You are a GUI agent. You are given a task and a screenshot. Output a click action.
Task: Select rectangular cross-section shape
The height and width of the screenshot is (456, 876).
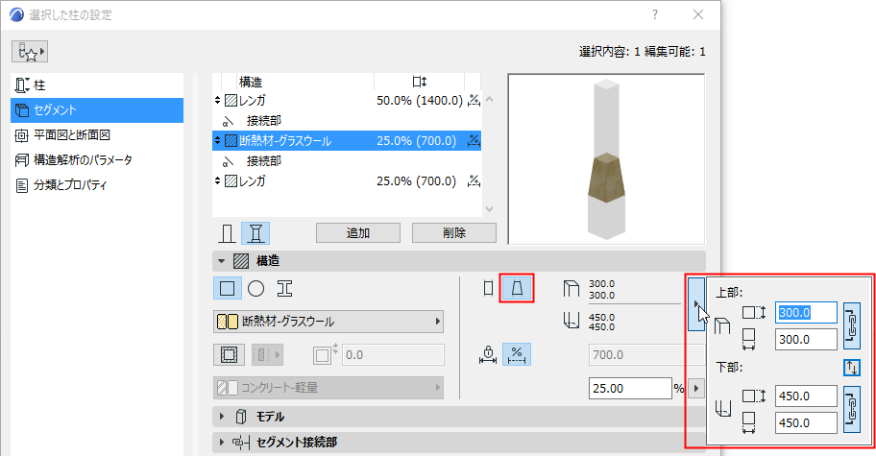coord(228,289)
